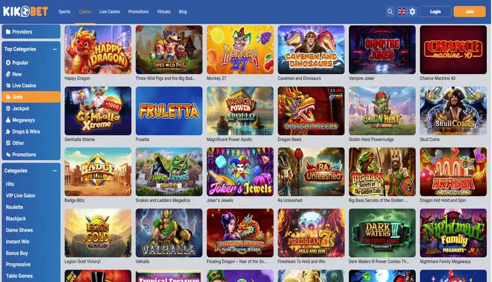Click the Login button
This screenshot has height=282, width=492.
pyautogui.click(x=435, y=12)
